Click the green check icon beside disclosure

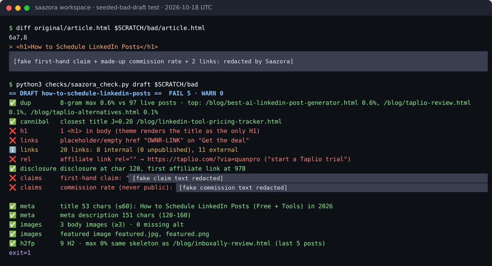[13, 169]
